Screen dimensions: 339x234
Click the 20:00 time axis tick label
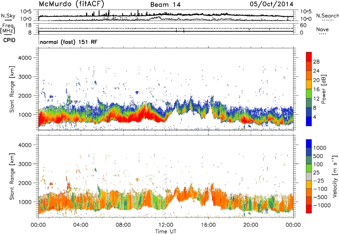point(250,225)
